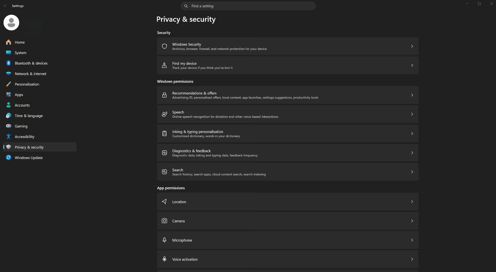Open Camera permissions
496x272 pixels.
click(288, 221)
